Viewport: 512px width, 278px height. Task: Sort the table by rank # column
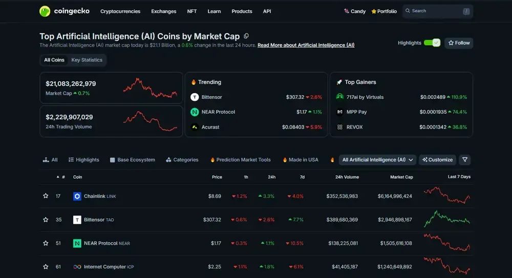coord(61,177)
